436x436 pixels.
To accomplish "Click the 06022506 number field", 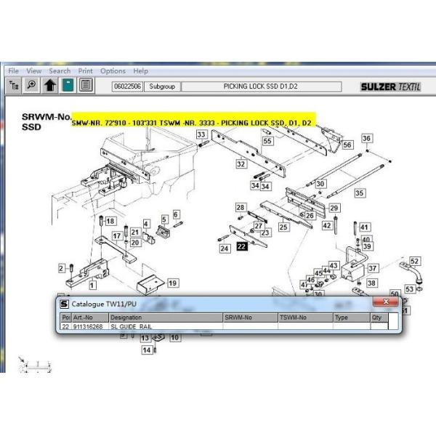I will coord(126,86).
